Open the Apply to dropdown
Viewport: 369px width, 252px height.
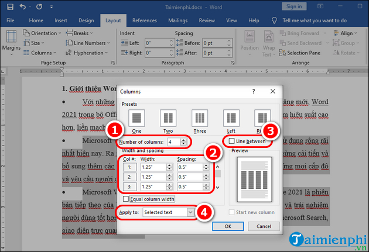coord(190,212)
